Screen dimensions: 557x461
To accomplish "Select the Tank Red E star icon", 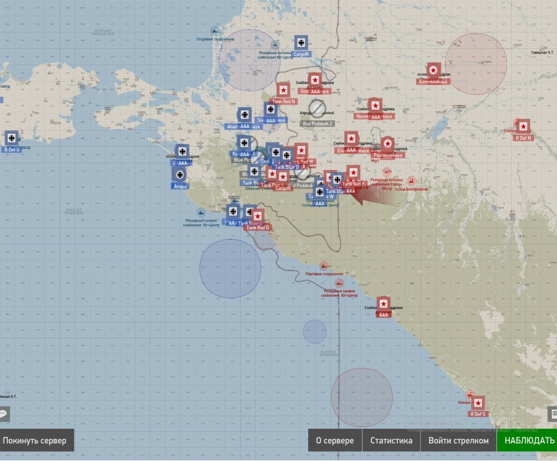I will pos(353,172).
